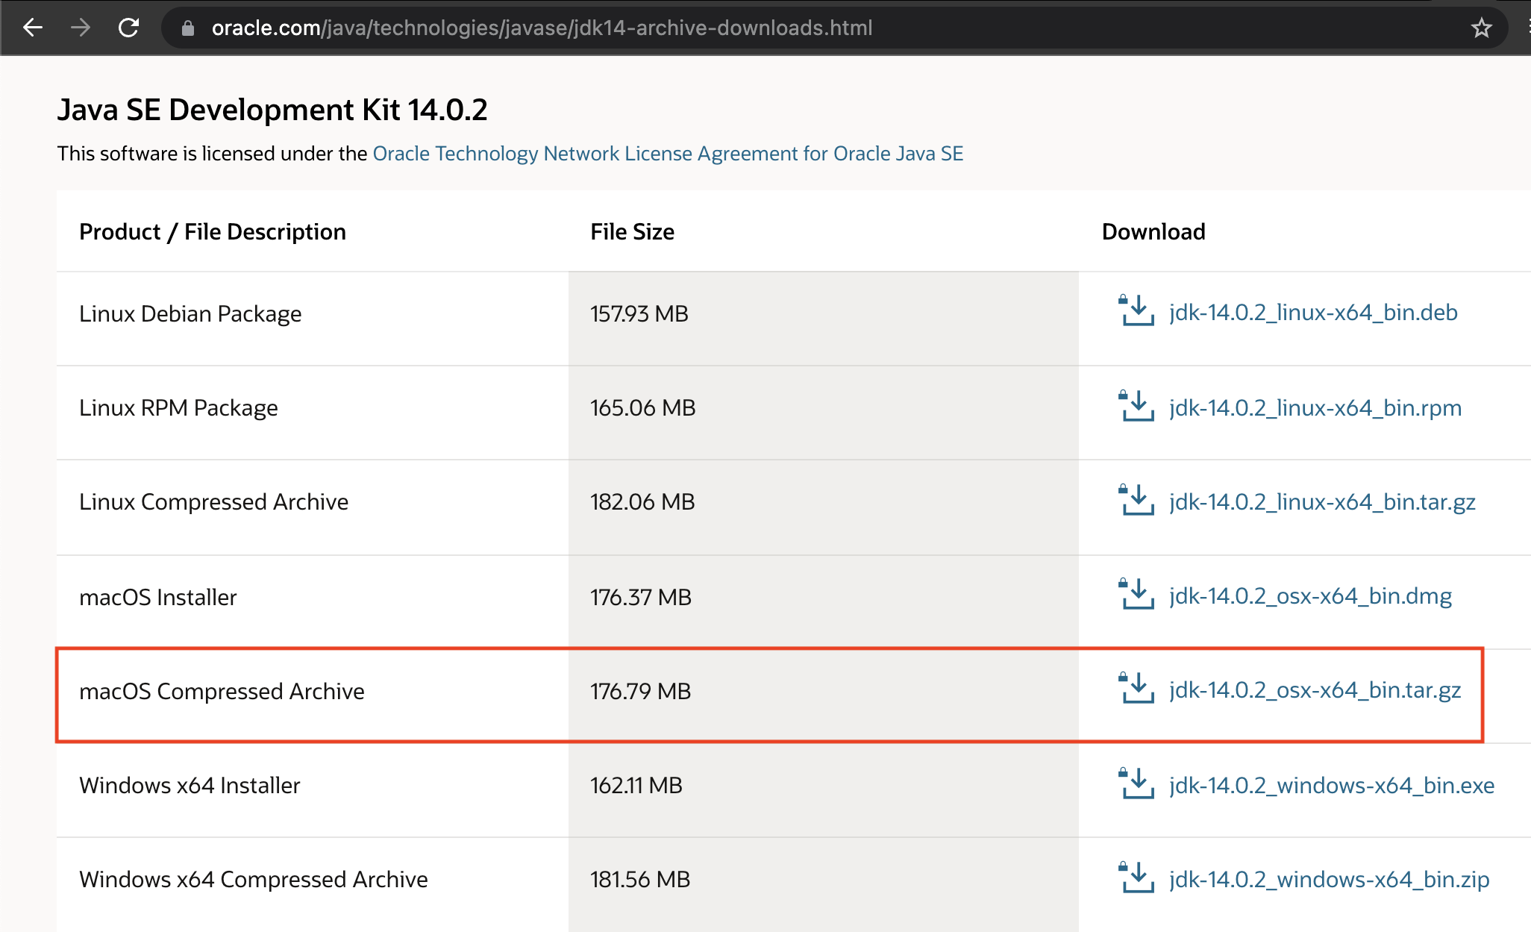This screenshot has width=1531, height=932.
Task: Download jdk-14.0.2_osx-x64_bin.tar.gz file
Action: [x=1315, y=690]
